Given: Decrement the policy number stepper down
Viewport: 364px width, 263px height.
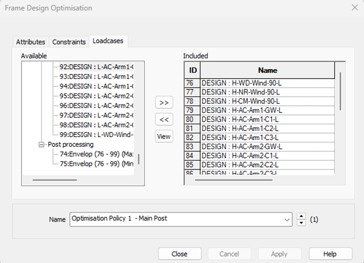Looking at the screenshot, I should pos(301,222).
